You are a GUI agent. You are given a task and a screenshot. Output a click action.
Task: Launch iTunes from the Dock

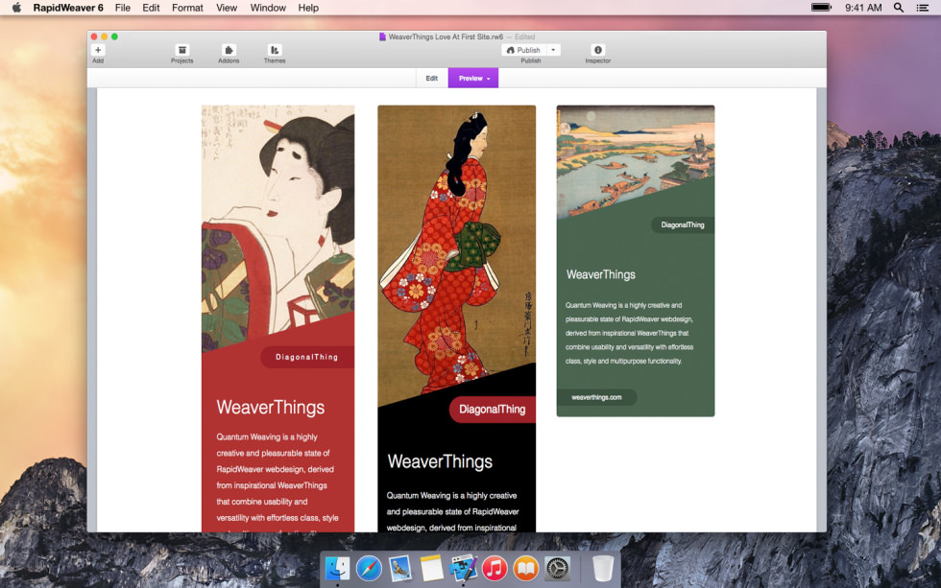coord(495,568)
